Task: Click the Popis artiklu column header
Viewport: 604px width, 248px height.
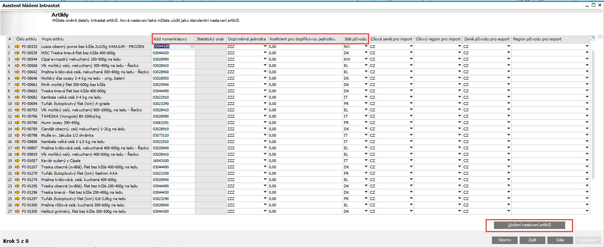Action: point(96,39)
